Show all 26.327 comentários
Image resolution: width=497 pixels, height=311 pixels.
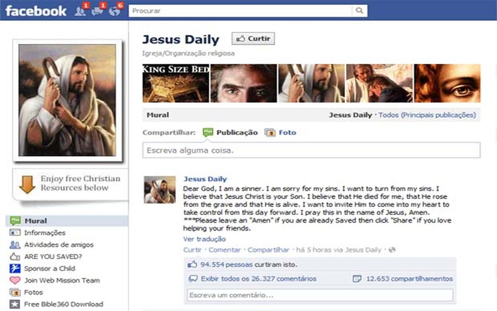259,279
